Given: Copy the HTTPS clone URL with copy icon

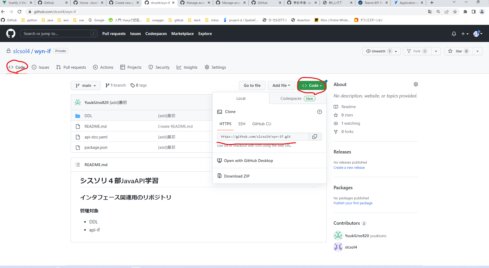Looking at the screenshot, I should pos(315,137).
